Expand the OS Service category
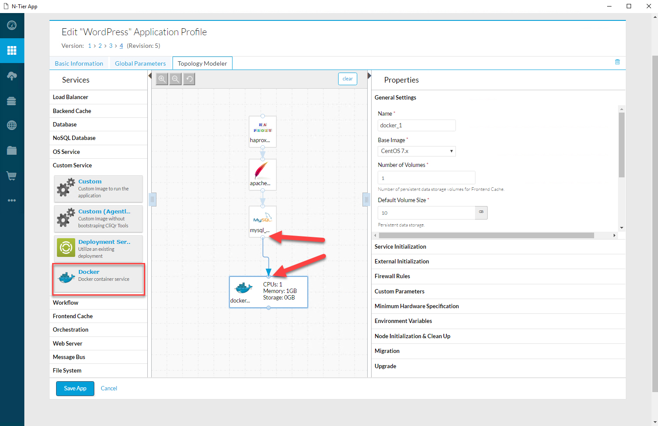The image size is (658, 426). point(99,152)
